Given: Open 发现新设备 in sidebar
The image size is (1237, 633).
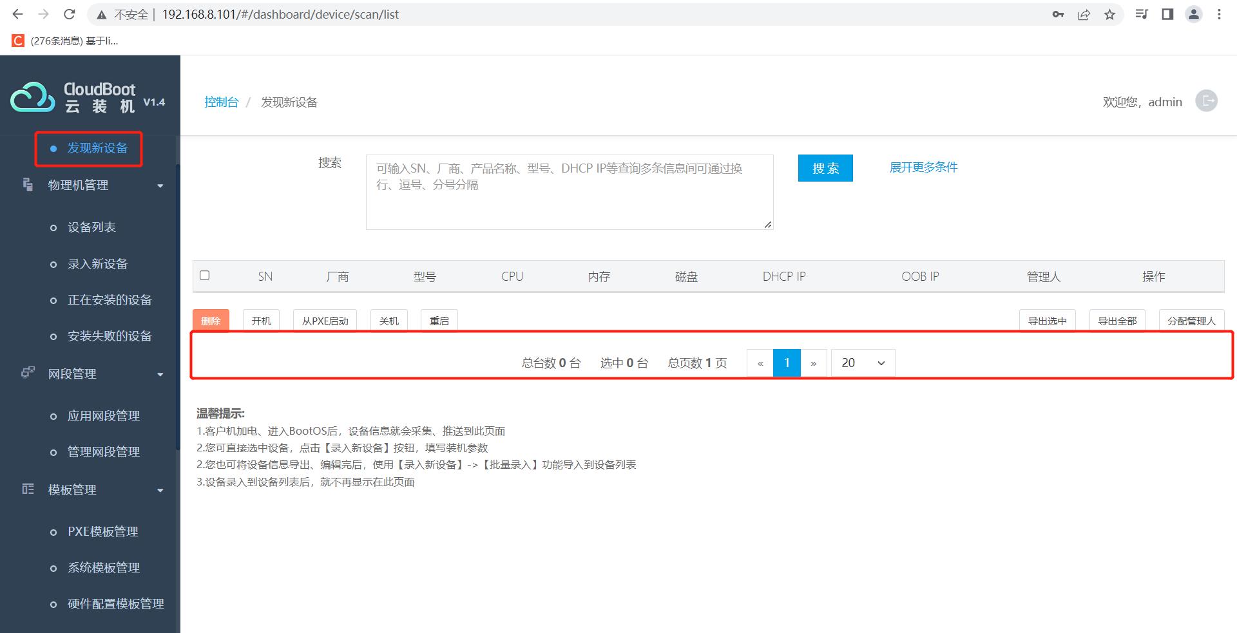Looking at the screenshot, I should (x=98, y=148).
